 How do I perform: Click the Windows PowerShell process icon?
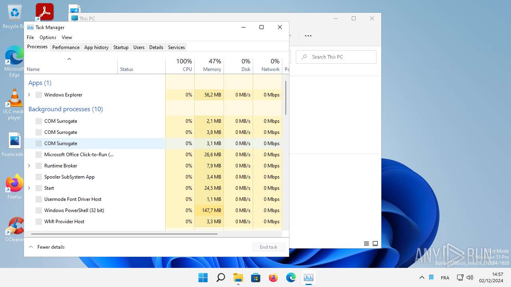click(x=39, y=210)
